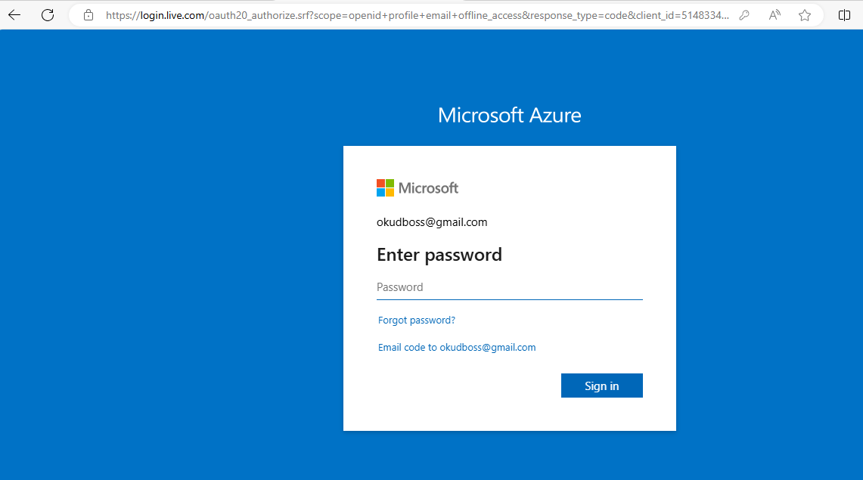Click the underline below the Password field
The width and height of the screenshot is (863, 480).
click(509, 299)
